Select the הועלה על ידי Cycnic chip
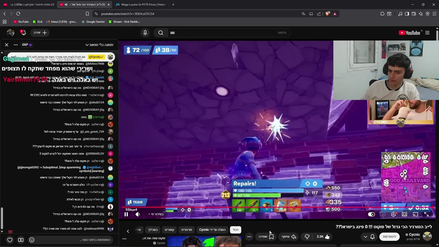The height and width of the screenshot is (247, 439). coord(212,230)
